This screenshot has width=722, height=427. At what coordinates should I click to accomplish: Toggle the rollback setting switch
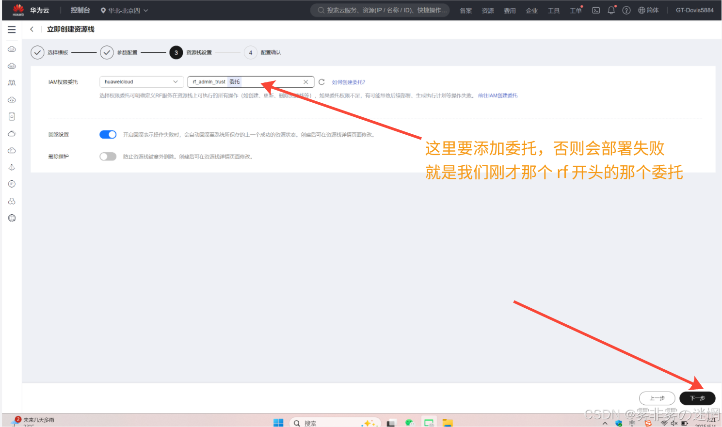108,134
